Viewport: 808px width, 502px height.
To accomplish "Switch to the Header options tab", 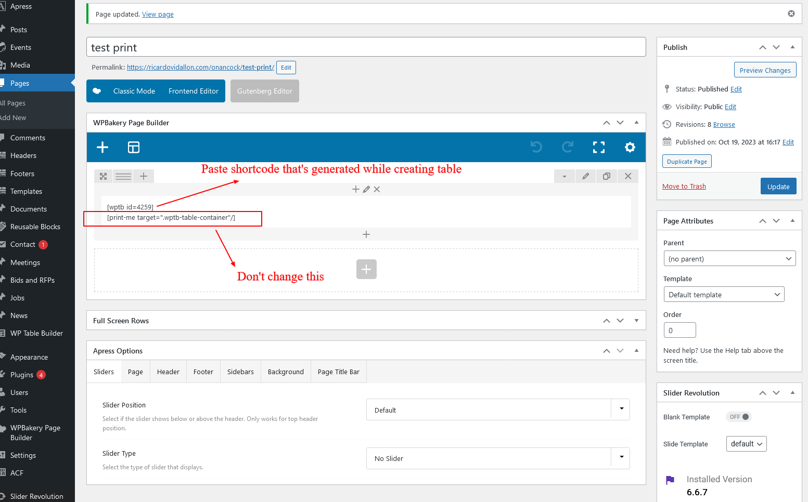I will [168, 372].
